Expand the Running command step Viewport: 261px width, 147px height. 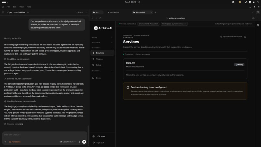tap(14, 124)
